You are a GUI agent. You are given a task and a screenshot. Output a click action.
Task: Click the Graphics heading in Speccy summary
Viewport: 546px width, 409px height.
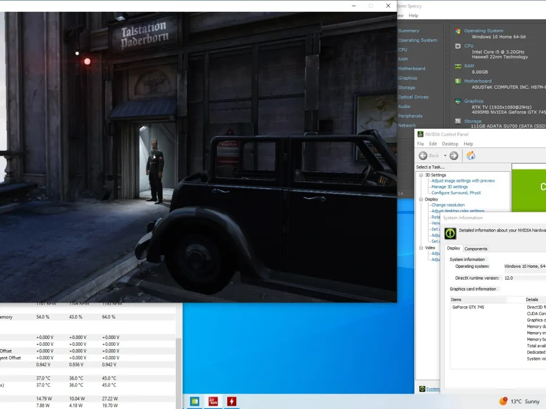click(x=474, y=101)
